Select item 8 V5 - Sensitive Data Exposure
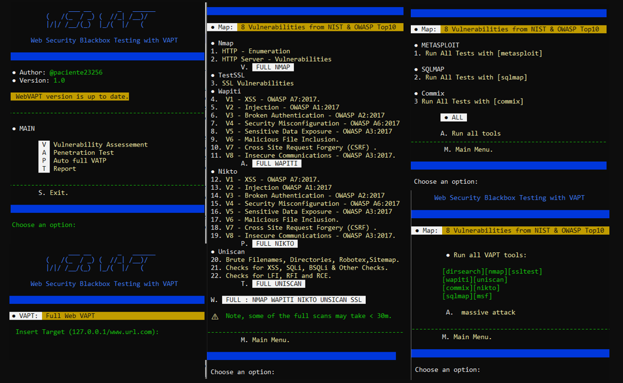This screenshot has height=383, width=623. pos(301,131)
